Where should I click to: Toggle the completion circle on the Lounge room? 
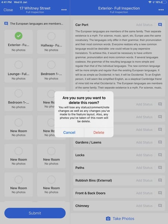click(19, 65)
